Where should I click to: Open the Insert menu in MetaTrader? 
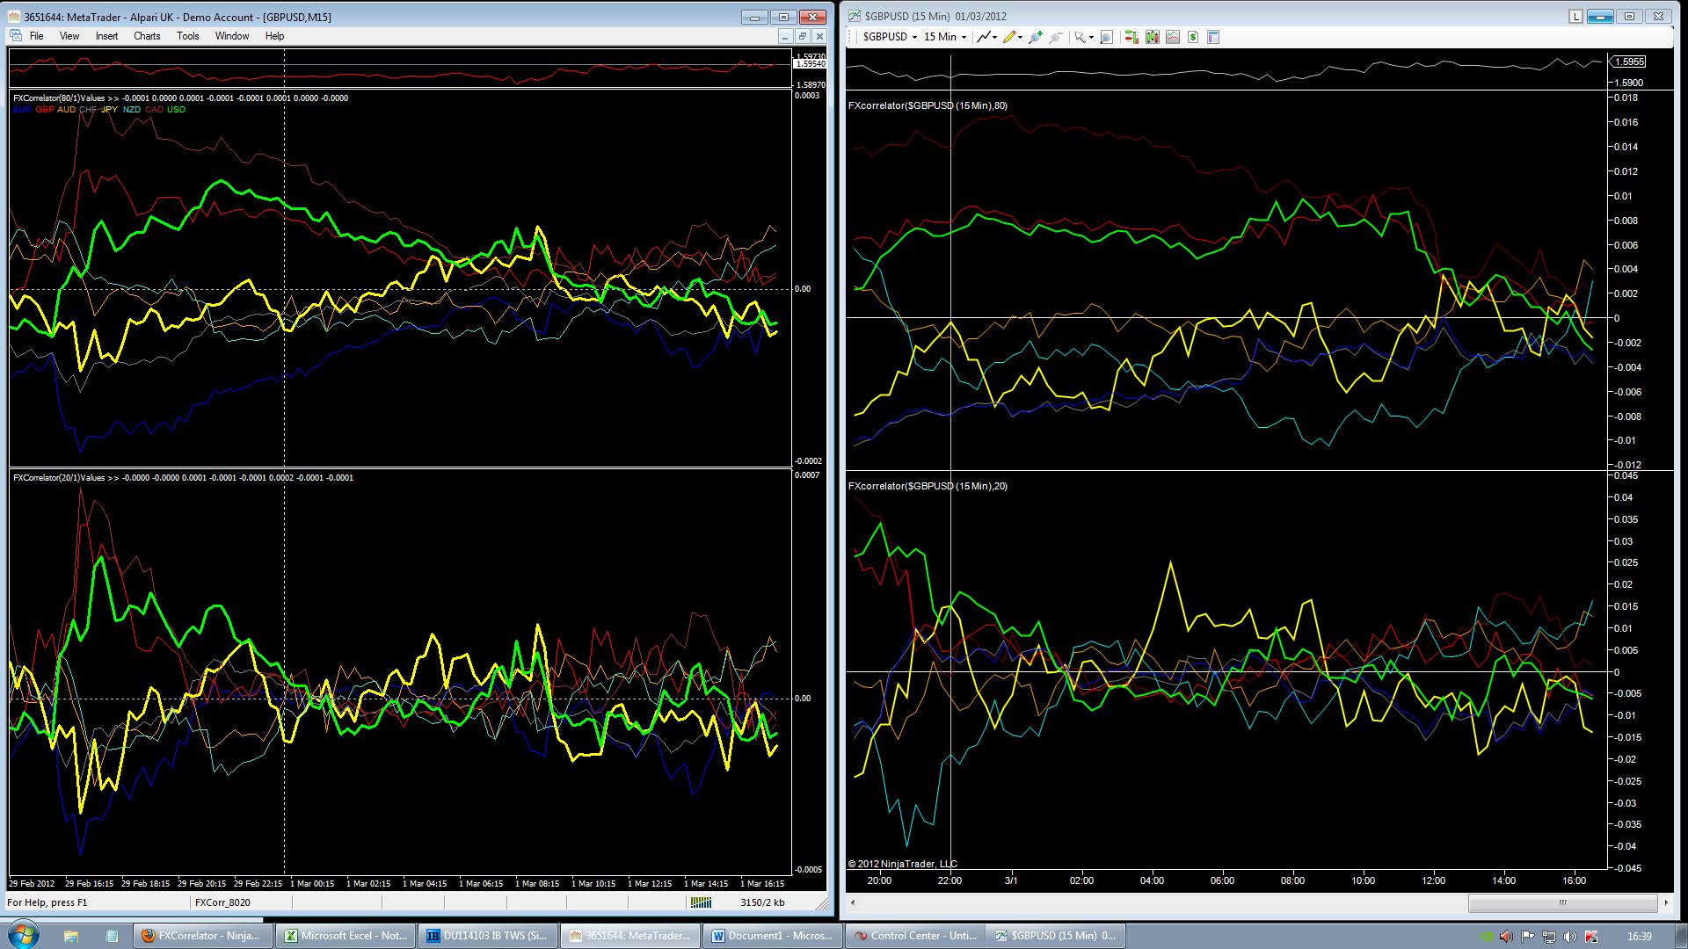(x=106, y=36)
